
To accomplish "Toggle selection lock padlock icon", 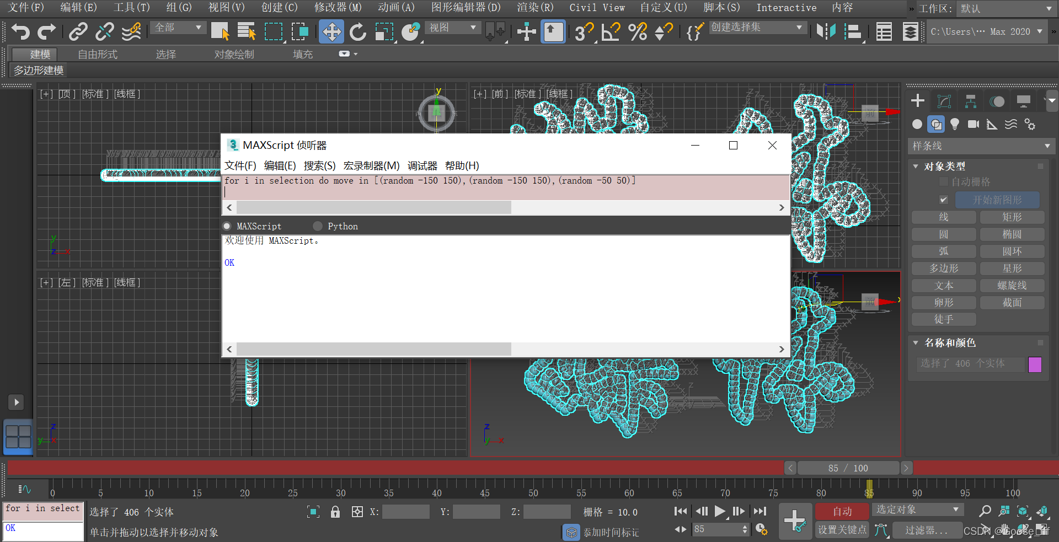I will click(335, 512).
